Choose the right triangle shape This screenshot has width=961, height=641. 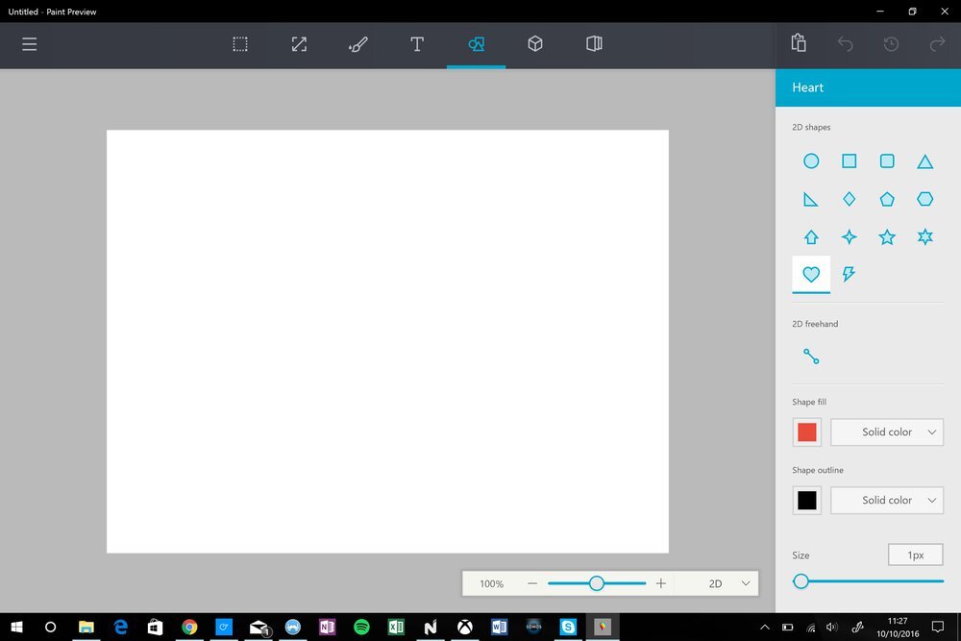click(811, 199)
